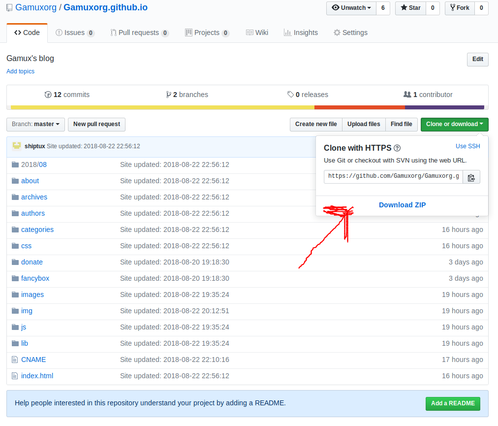
Task: Click the help icon beside Clone with HTTPS
Action: click(x=397, y=148)
